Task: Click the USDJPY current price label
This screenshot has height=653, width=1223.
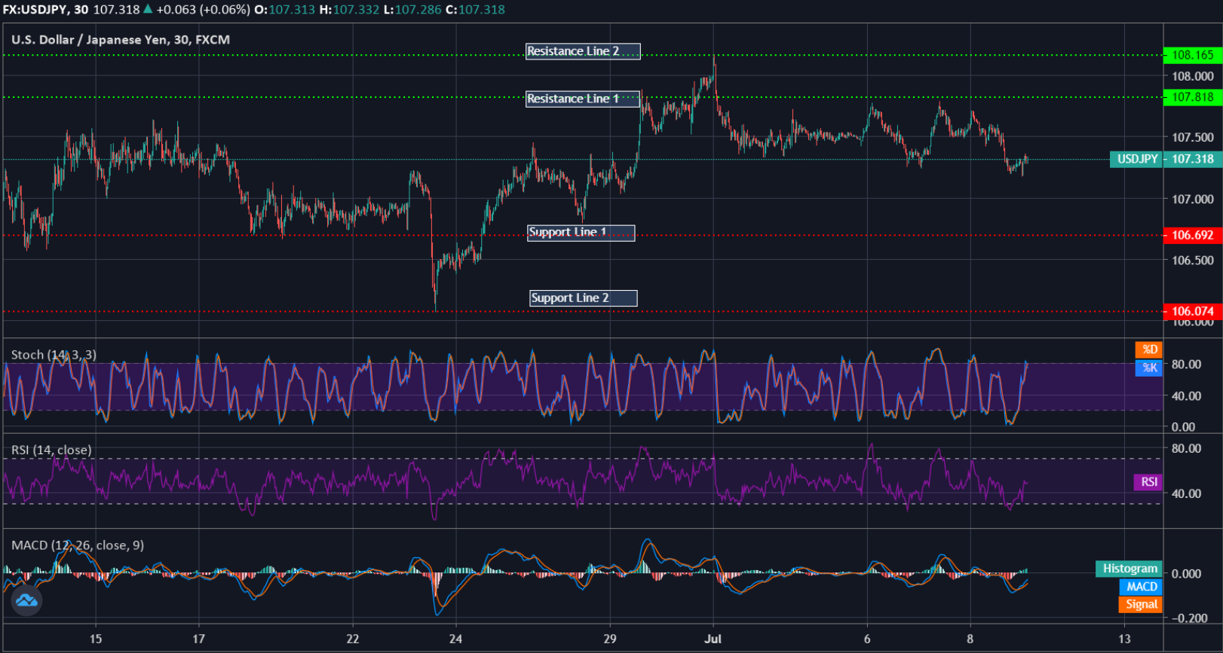Action: click(x=1136, y=159)
